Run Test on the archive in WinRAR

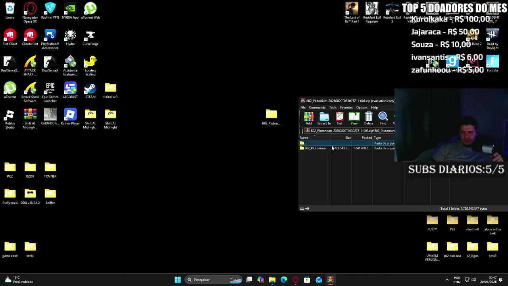(340, 118)
